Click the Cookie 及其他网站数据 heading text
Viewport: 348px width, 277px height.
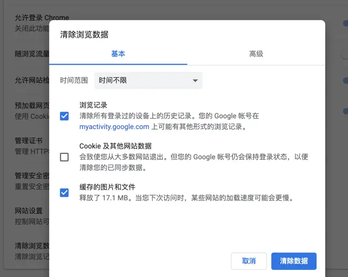115,146
